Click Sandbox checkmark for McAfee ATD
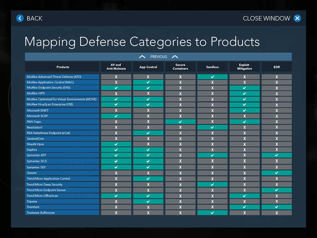 click(x=212, y=77)
